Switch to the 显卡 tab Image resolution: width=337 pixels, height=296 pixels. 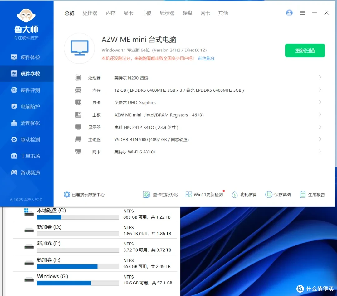pos(129,13)
